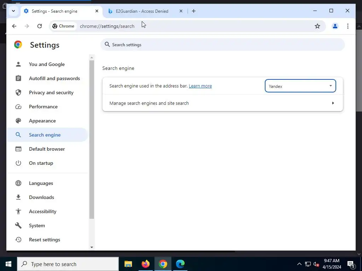362x271 pixels.
Task: Click the person icon for You and Google
Action: tap(18, 64)
